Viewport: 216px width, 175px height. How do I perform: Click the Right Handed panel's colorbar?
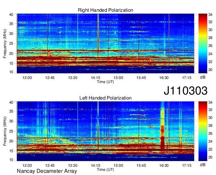[203, 43]
